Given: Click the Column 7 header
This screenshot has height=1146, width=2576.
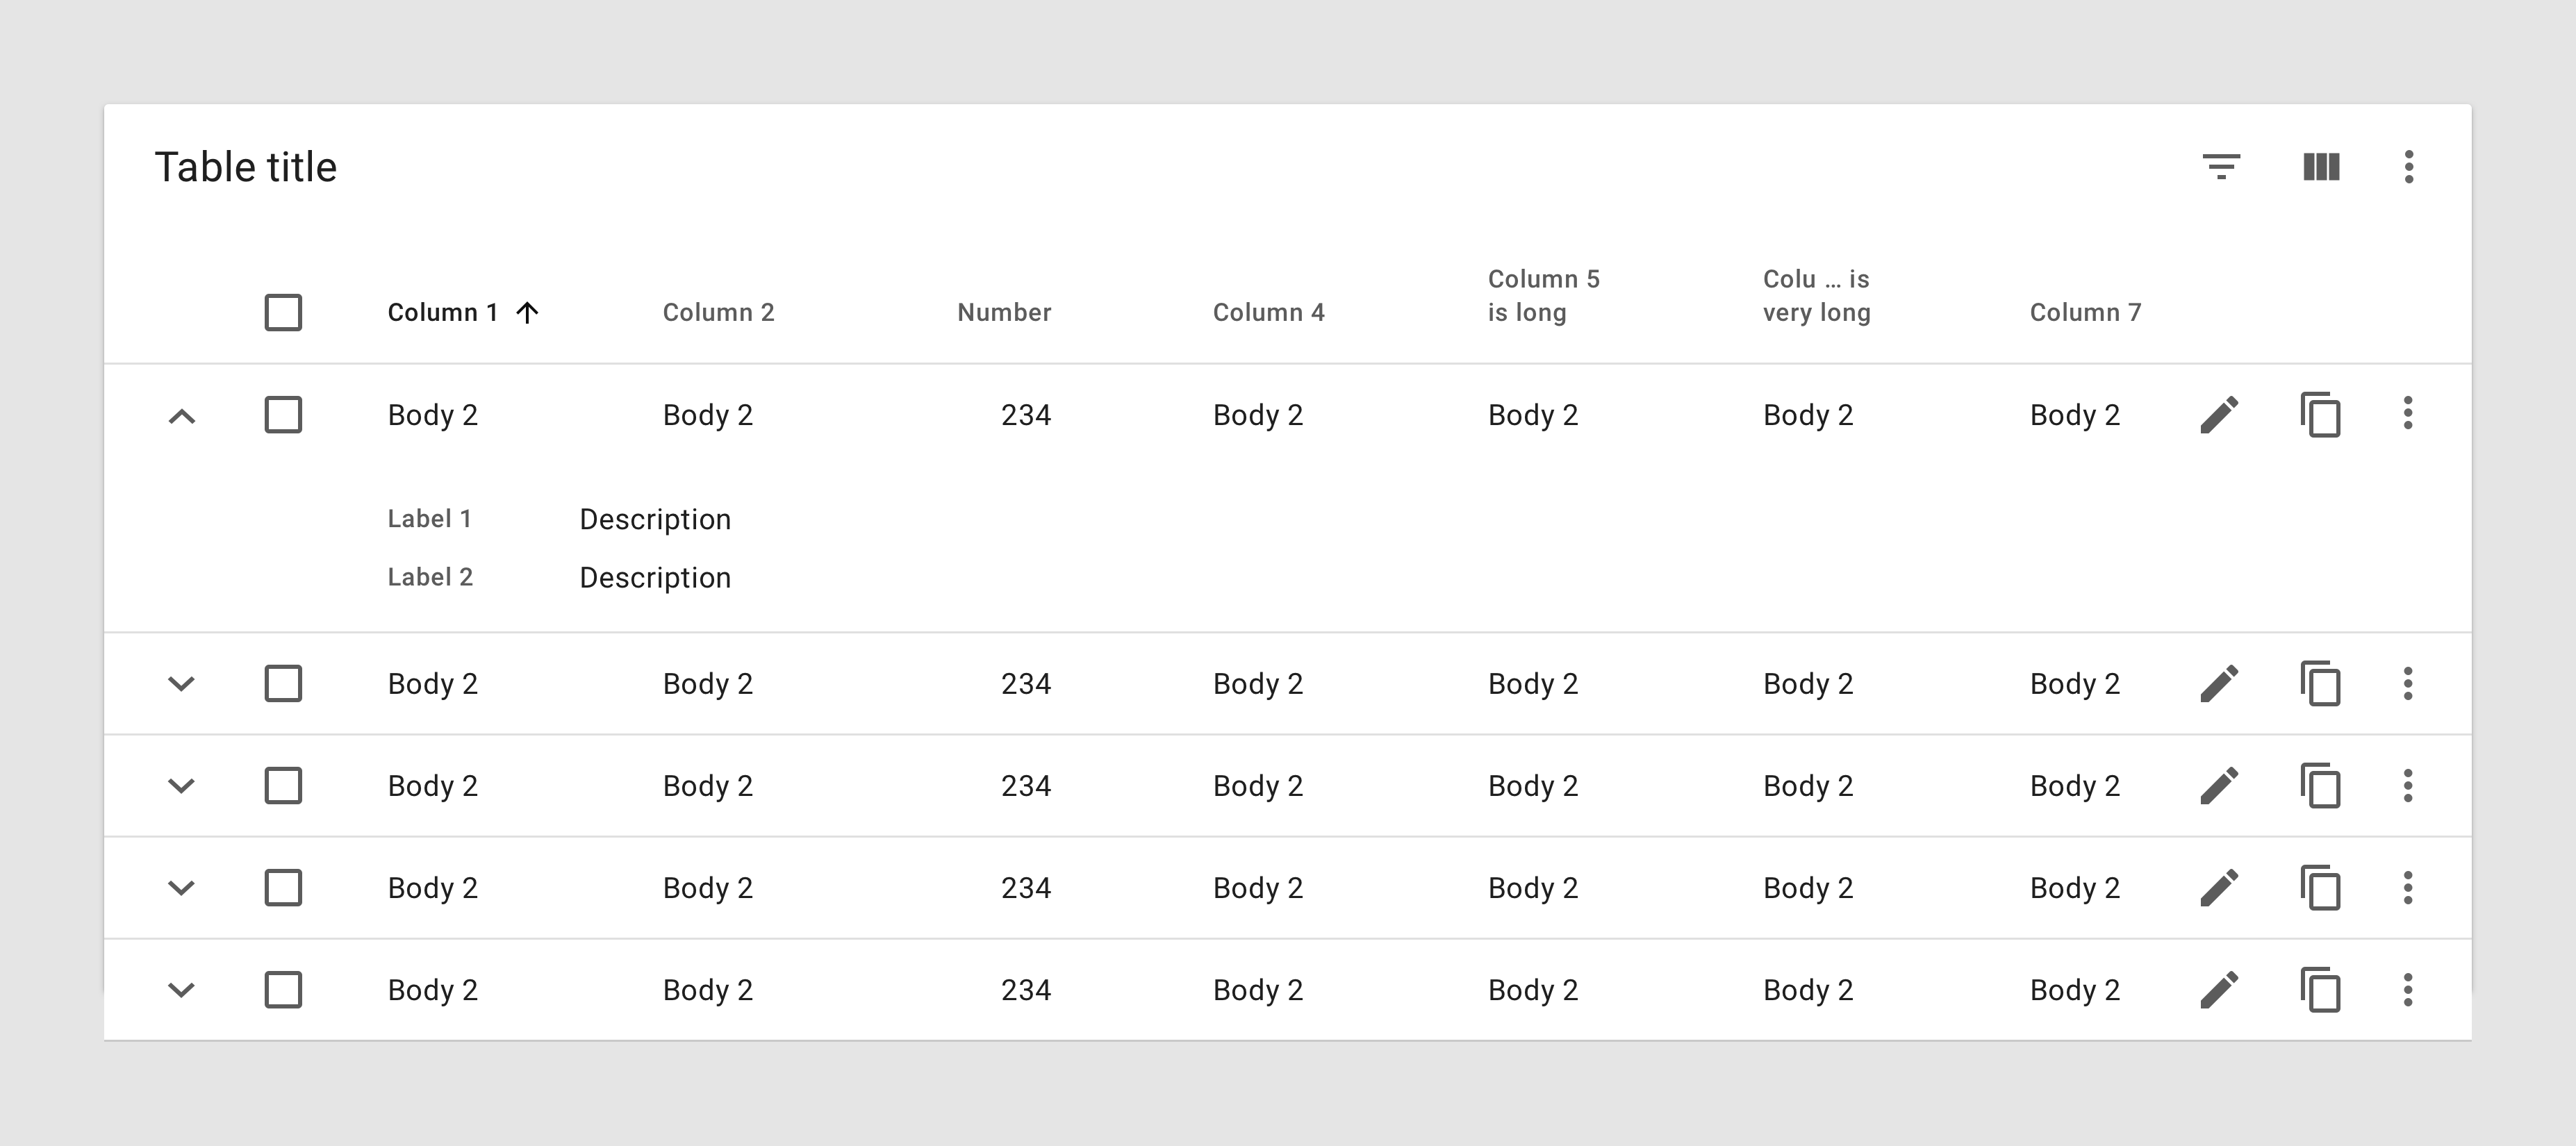Looking at the screenshot, I should (x=2085, y=312).
